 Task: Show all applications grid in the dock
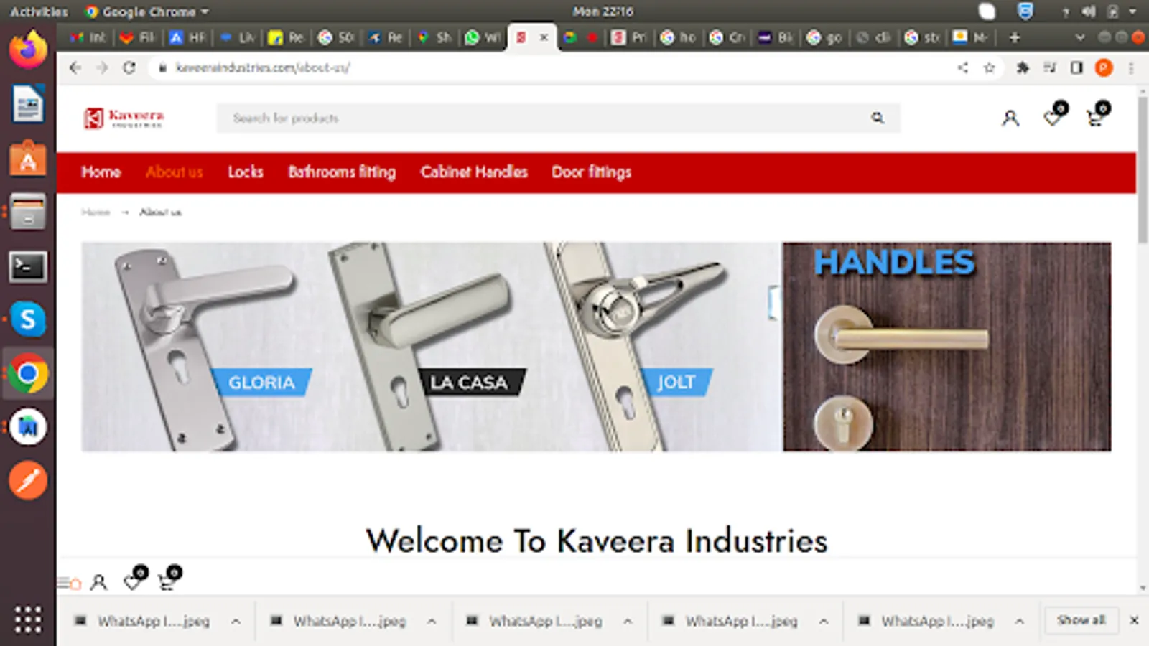click(28, 619)
